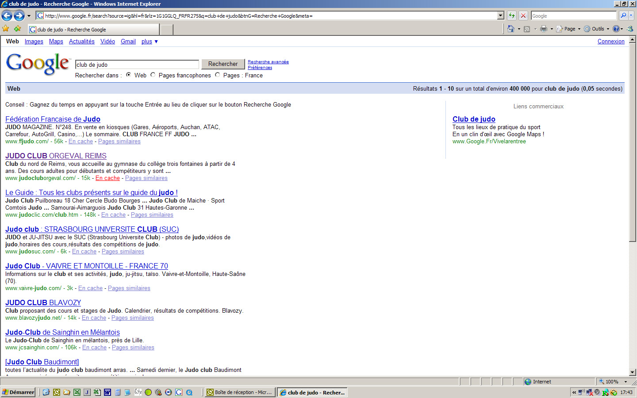Open the Page menu dropdown

coord(568,29)
